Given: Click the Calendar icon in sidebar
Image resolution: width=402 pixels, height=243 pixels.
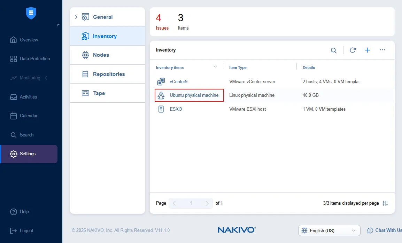Looking at the screenshot, I should tap(13, 116).
